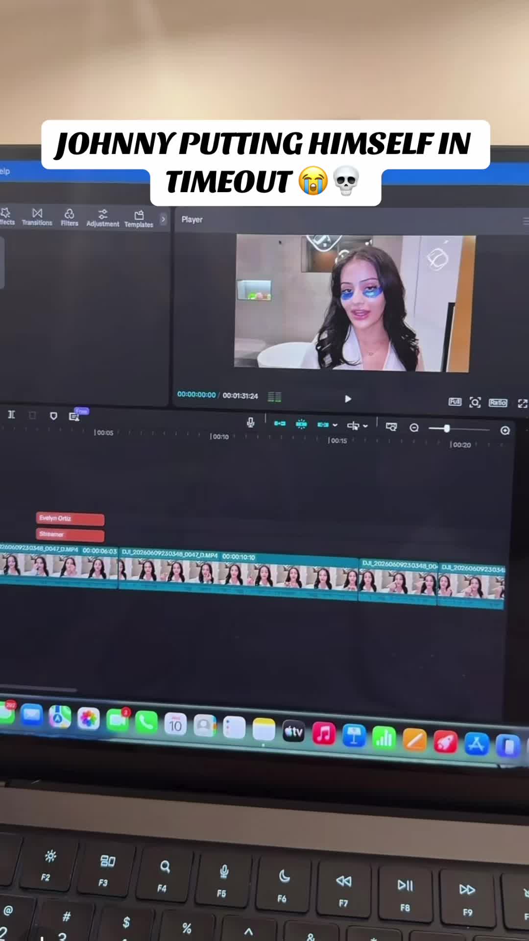529x941 pixels.
Task: Zoom out the timeline with minus icon
Action: coord(414,428)
